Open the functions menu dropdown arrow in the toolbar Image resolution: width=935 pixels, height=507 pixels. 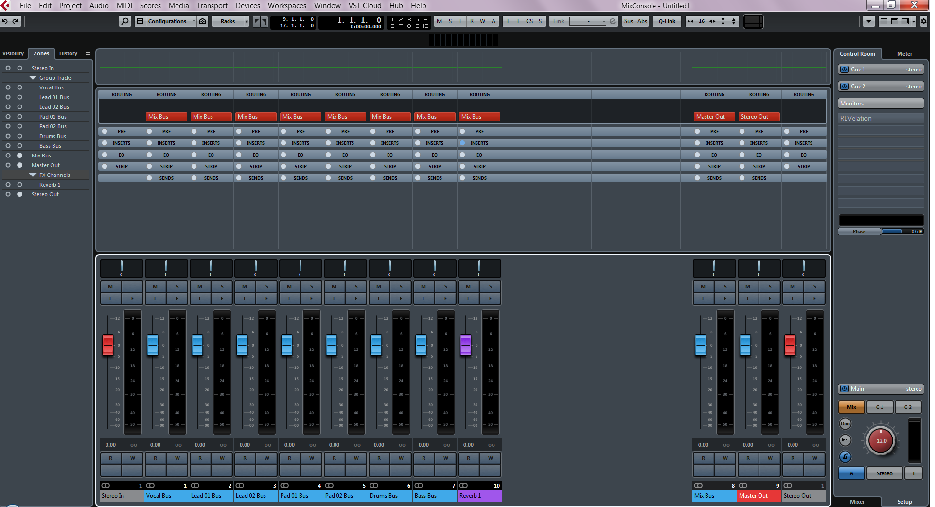(x=869, y=21)
